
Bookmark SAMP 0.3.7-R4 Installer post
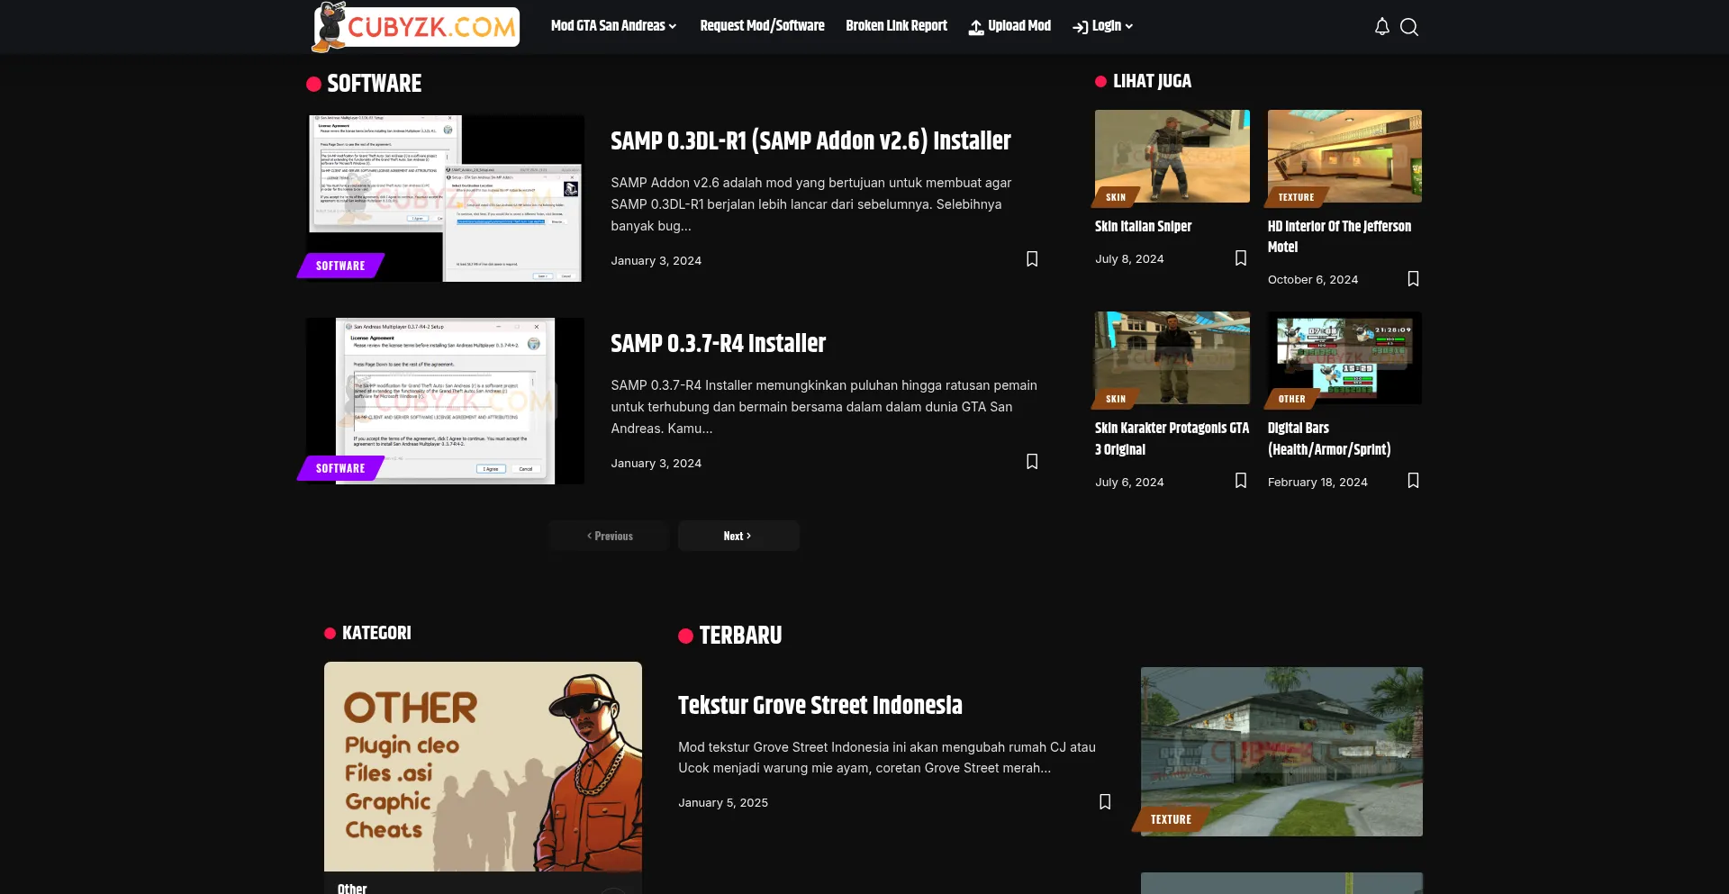(x=1032, y=462)
